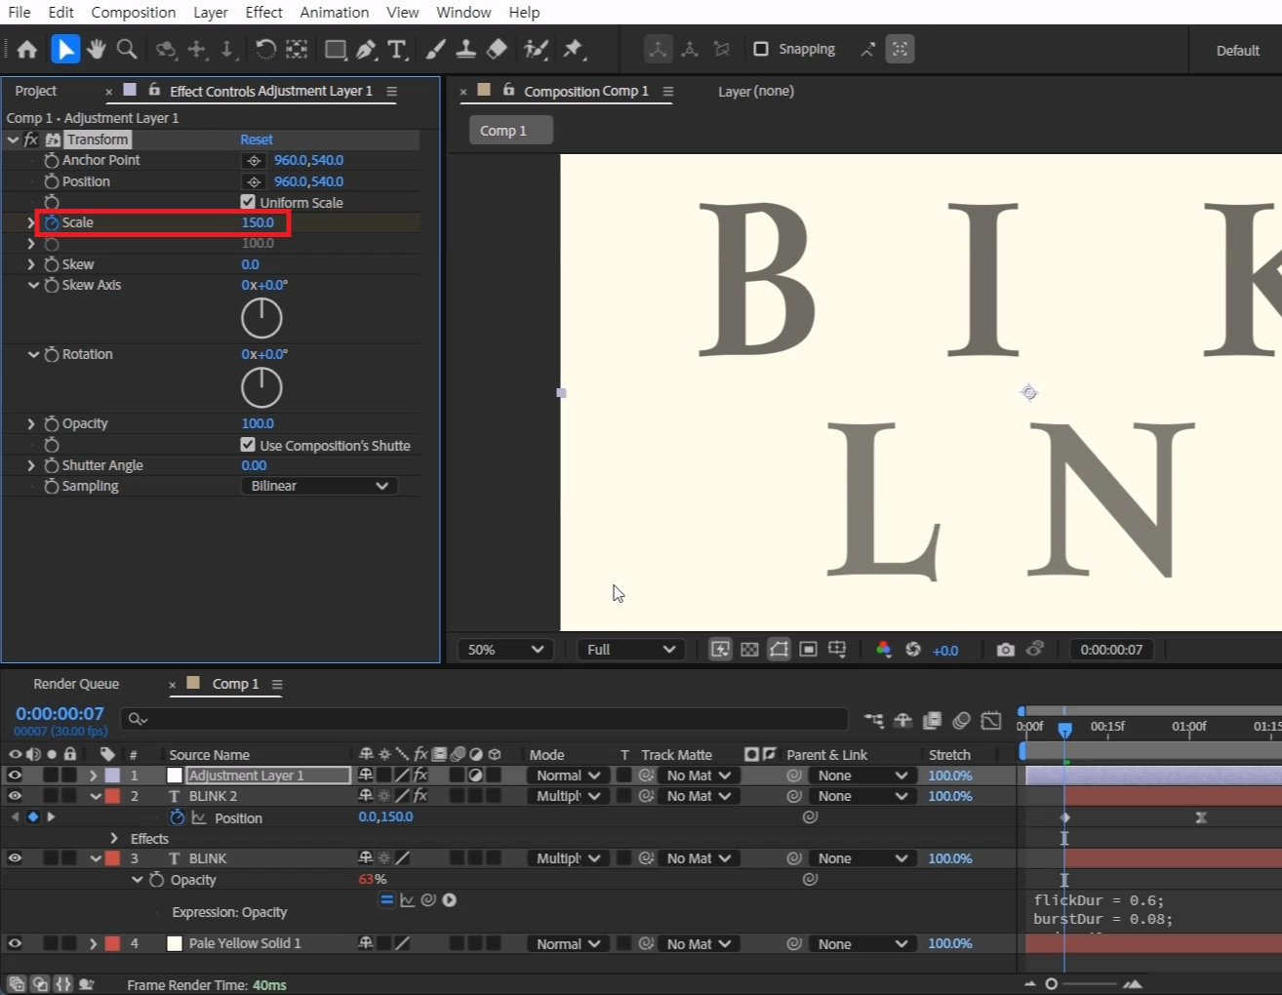Open the Effect menu
Screen dimensions: 1282x995
pos(263,12)
